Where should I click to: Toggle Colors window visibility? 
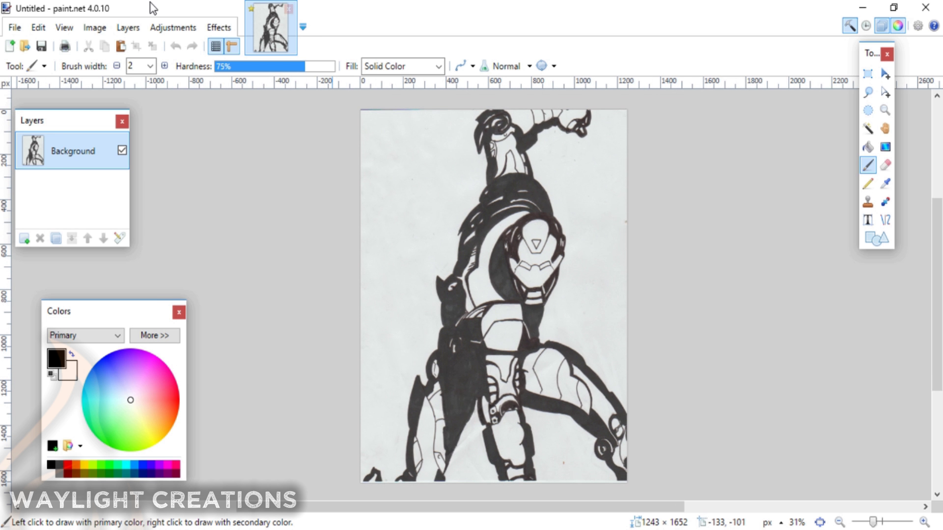[x=898, y=26]
